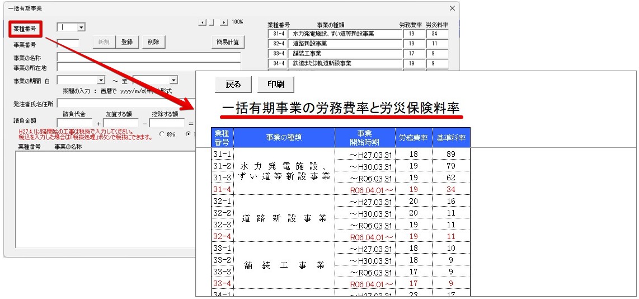639x299 pixels.
Task: Click the 33-4 code cell in the dialog list
Action: [278, 53]
